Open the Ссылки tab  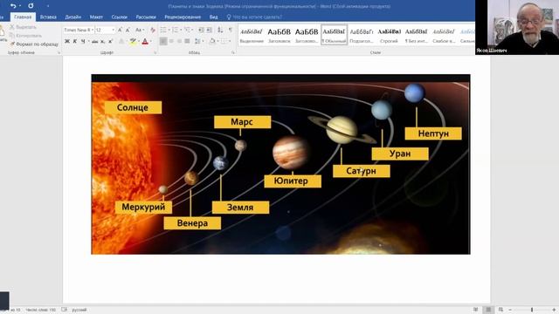pyautogui.click(x=119, y=17)
